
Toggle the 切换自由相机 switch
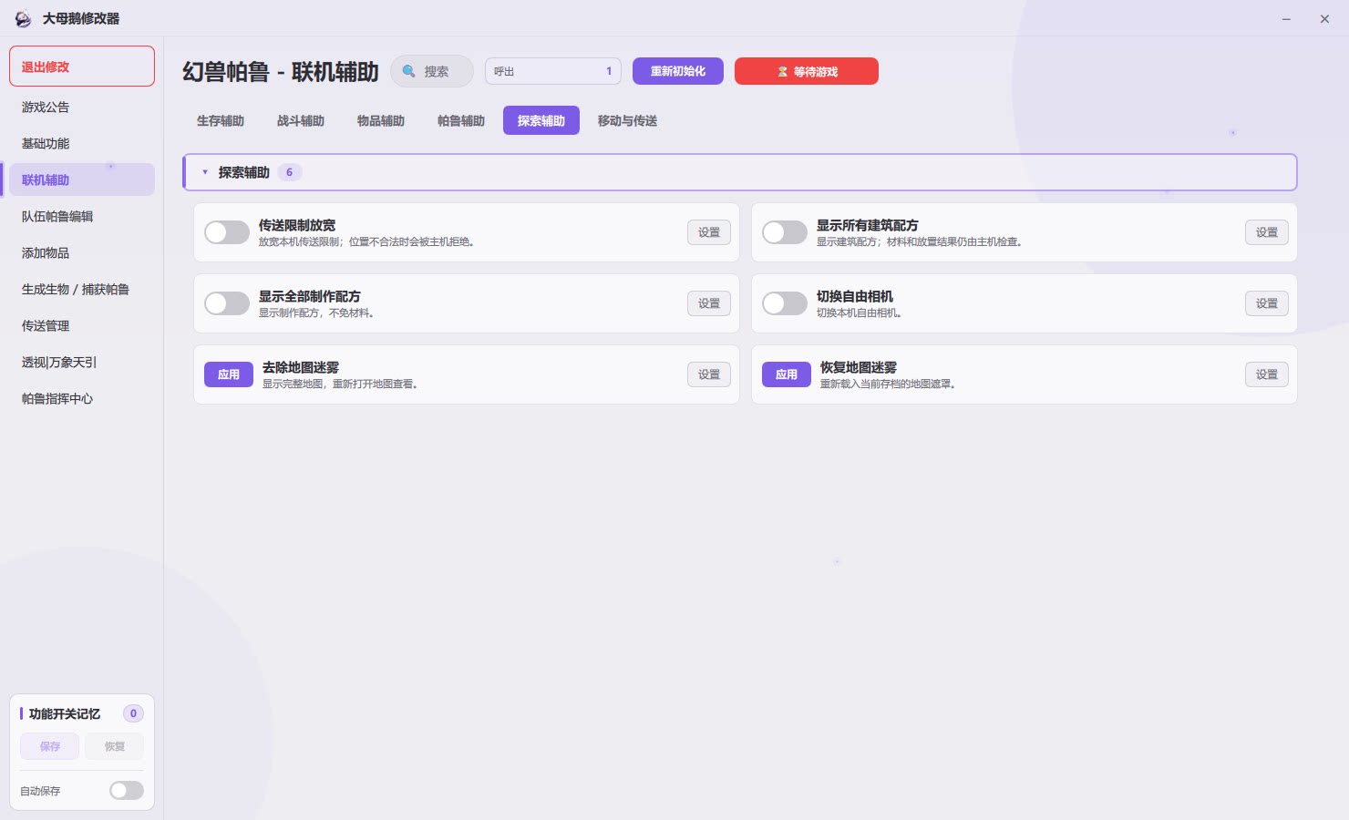point(785,303)
